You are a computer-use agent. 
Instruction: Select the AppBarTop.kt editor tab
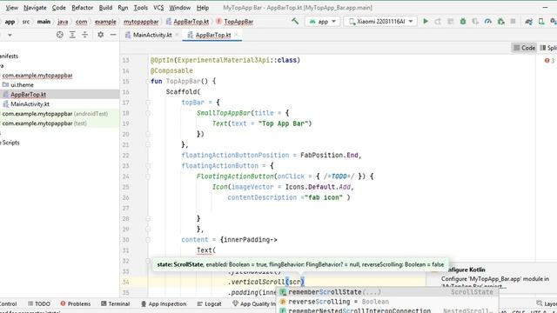(x=212, y=35)
